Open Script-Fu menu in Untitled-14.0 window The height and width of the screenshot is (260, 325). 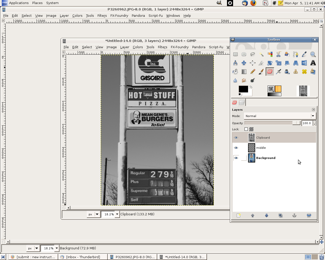[x=216, y=47]
